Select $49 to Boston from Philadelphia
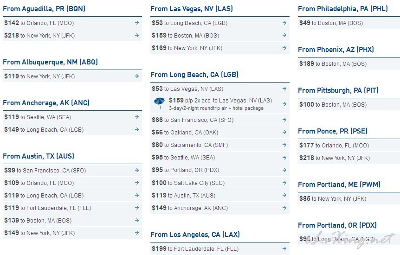The width and height of the screenshot is (400, 255). click(349, 23)
